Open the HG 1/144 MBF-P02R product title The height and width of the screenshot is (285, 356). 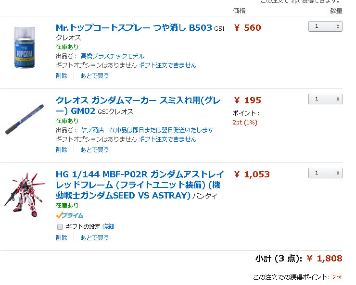point(140,174)
